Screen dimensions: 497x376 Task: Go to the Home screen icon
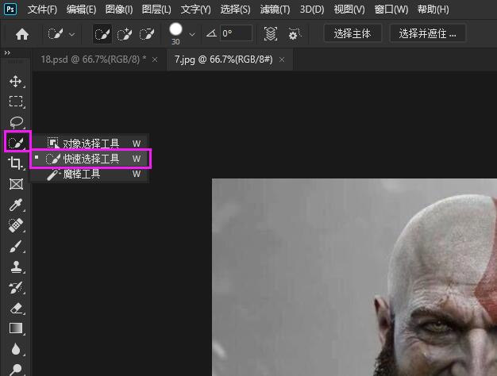point(22,34)
